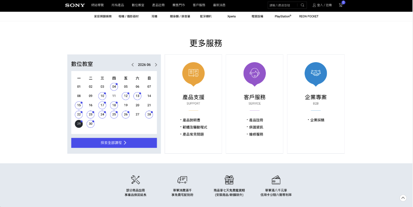The width and height of the screenshot is (413, 207).
Task: Select REON POCKET category
Action: click(x=309, y=16)
